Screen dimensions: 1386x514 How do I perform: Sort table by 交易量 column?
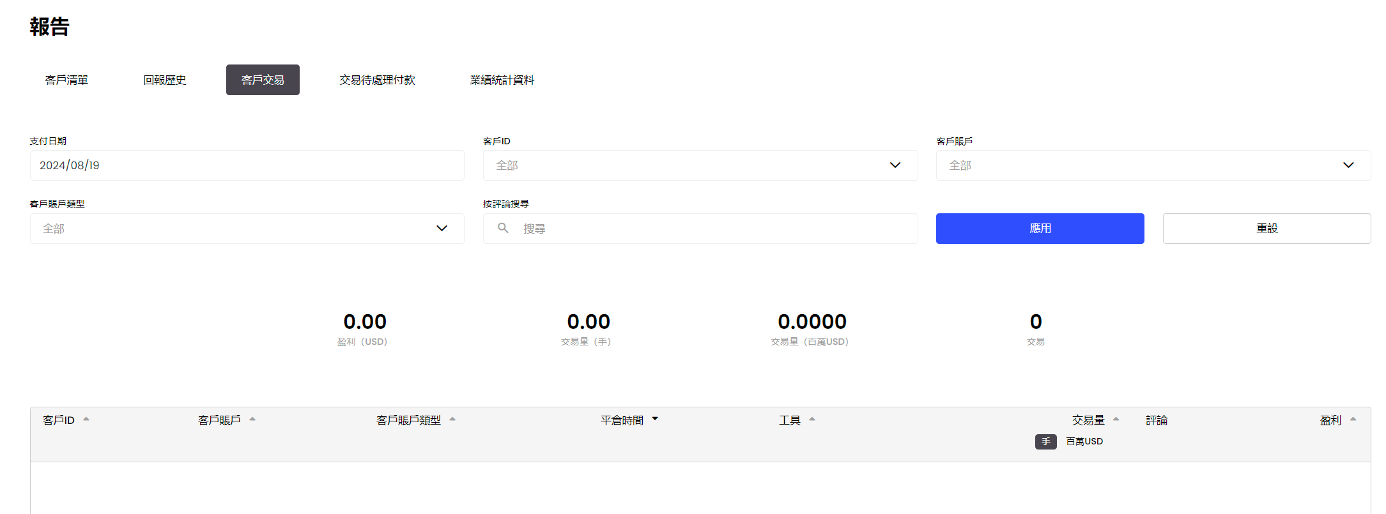coord(1095,420)
